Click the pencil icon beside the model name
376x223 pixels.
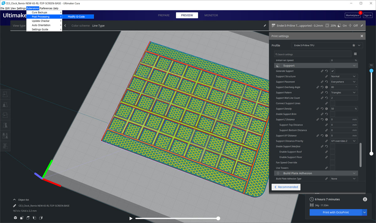coord(15,206)
